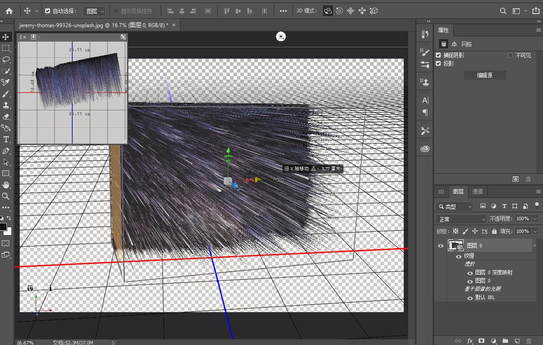Select the Brush tool in left toolbar
The width and height of the screenshot is (543, 345).
(6, 94)
